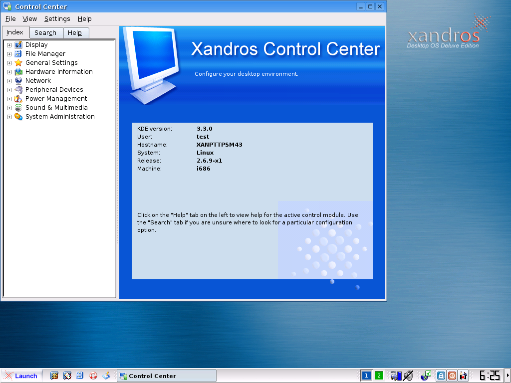
Task: Select the Display tree label
Action: pos(36,44)
